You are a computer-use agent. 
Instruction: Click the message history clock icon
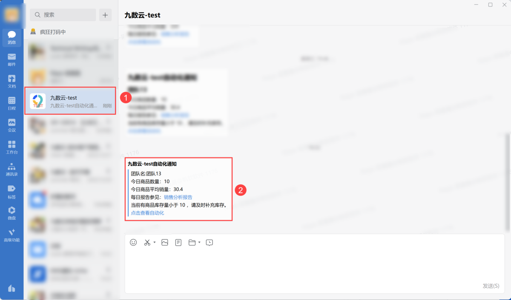point(210,242)
